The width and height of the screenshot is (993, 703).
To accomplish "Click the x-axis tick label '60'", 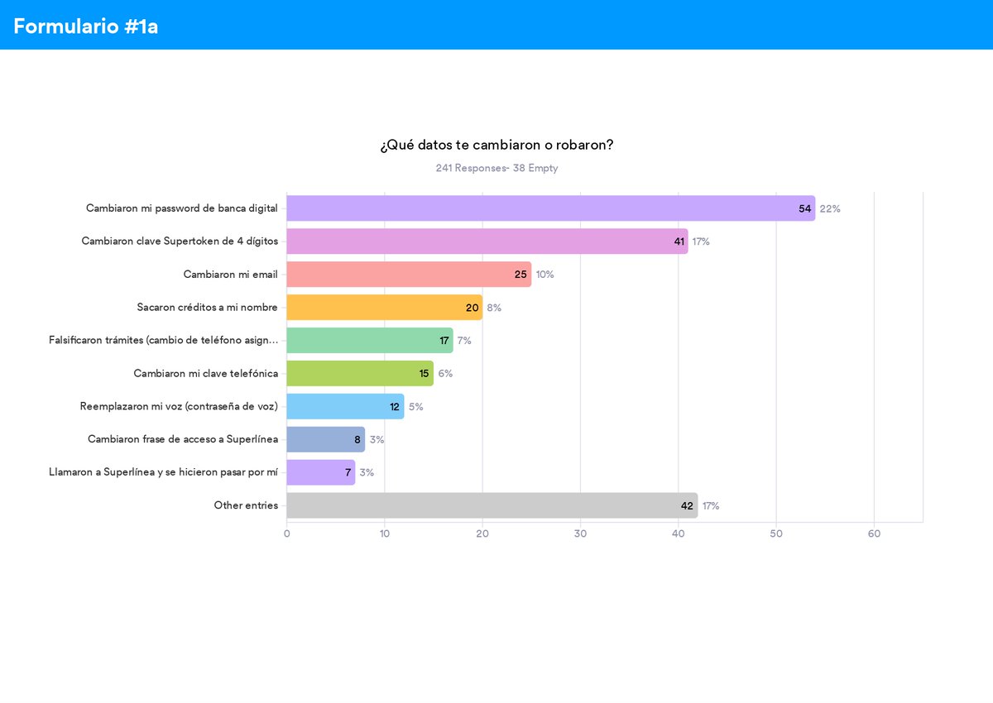I will [x=874, y=534].
